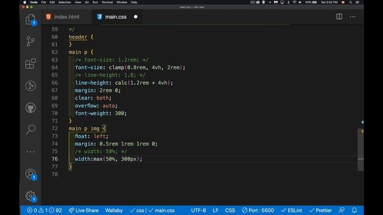Open the Explorer files view
This screenshot has width=383, height=215.
coord(31,20)
